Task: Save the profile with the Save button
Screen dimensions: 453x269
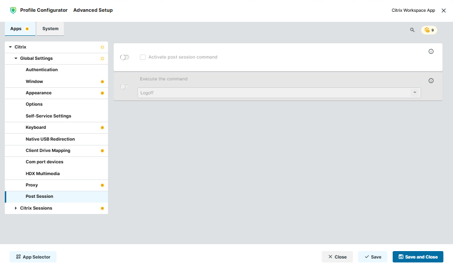Action: click(373, 257)
